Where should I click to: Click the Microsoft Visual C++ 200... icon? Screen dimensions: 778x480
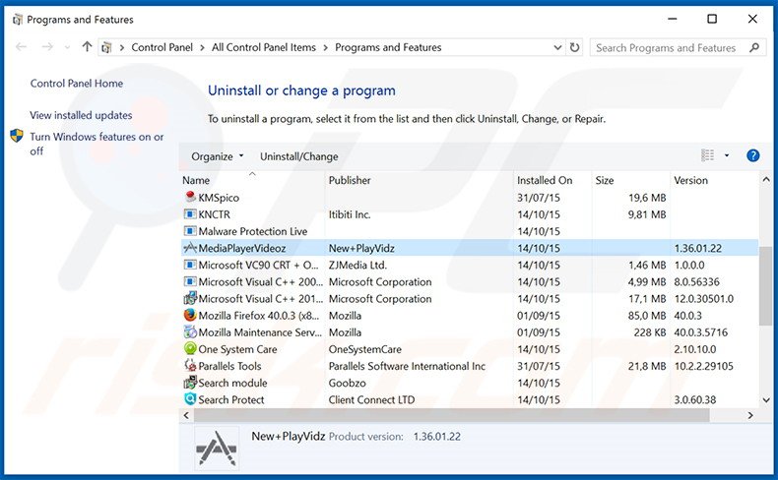tap(190, 281)
